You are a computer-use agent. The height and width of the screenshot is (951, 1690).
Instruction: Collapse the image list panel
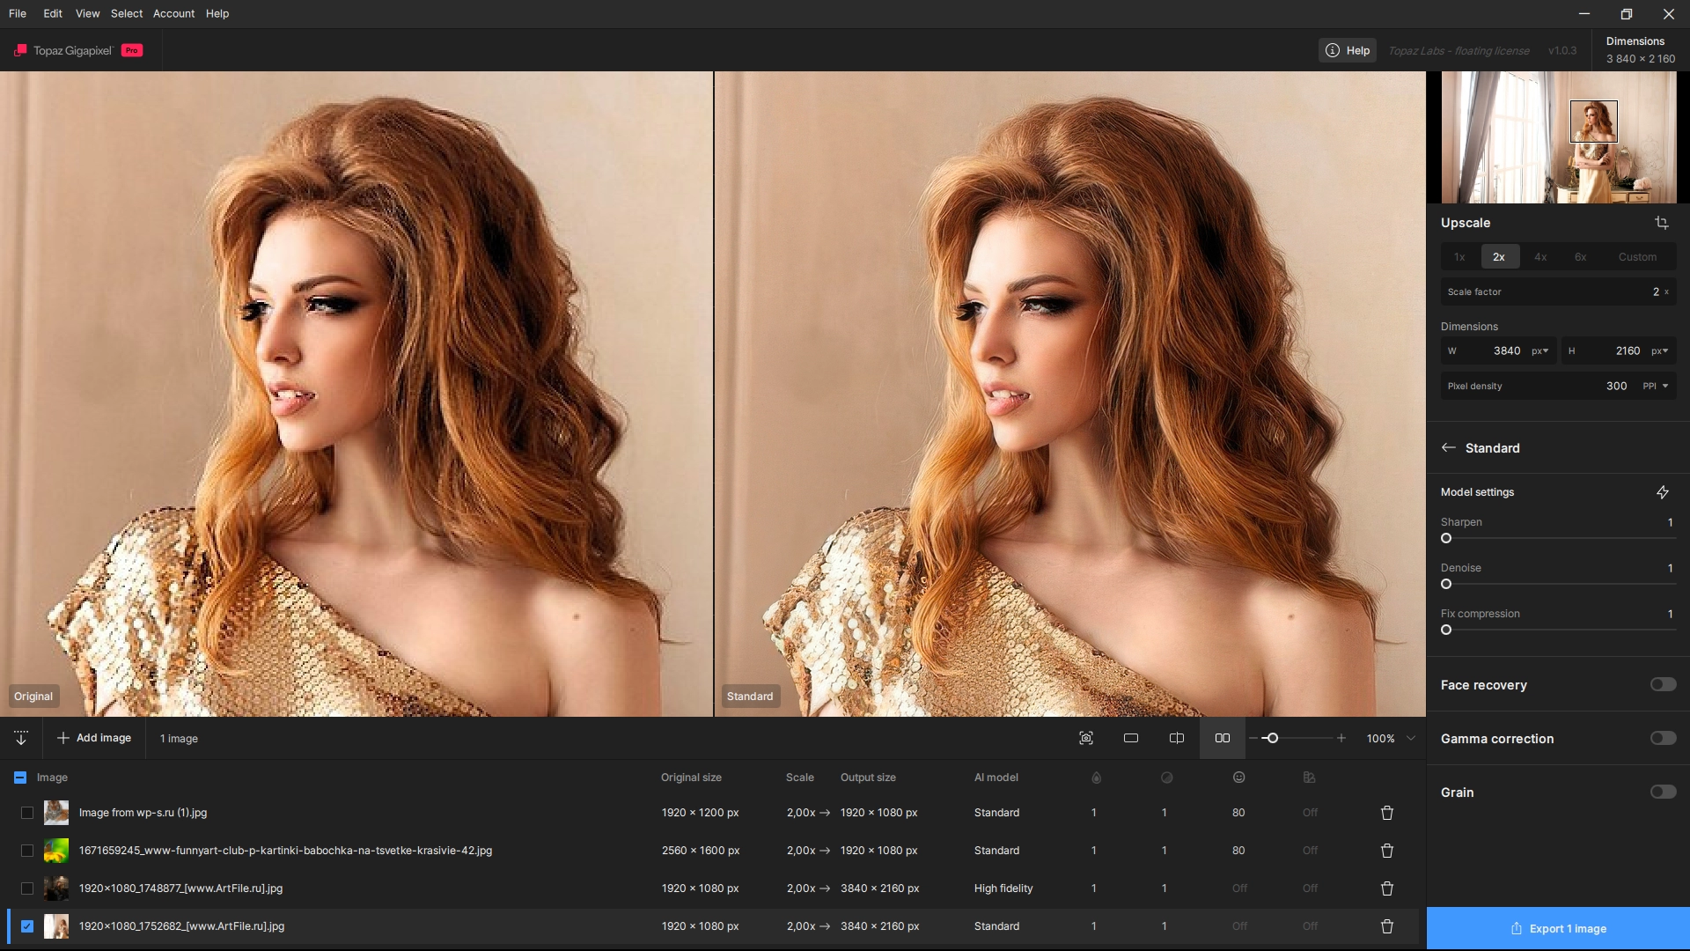click(x=21, y=738)
